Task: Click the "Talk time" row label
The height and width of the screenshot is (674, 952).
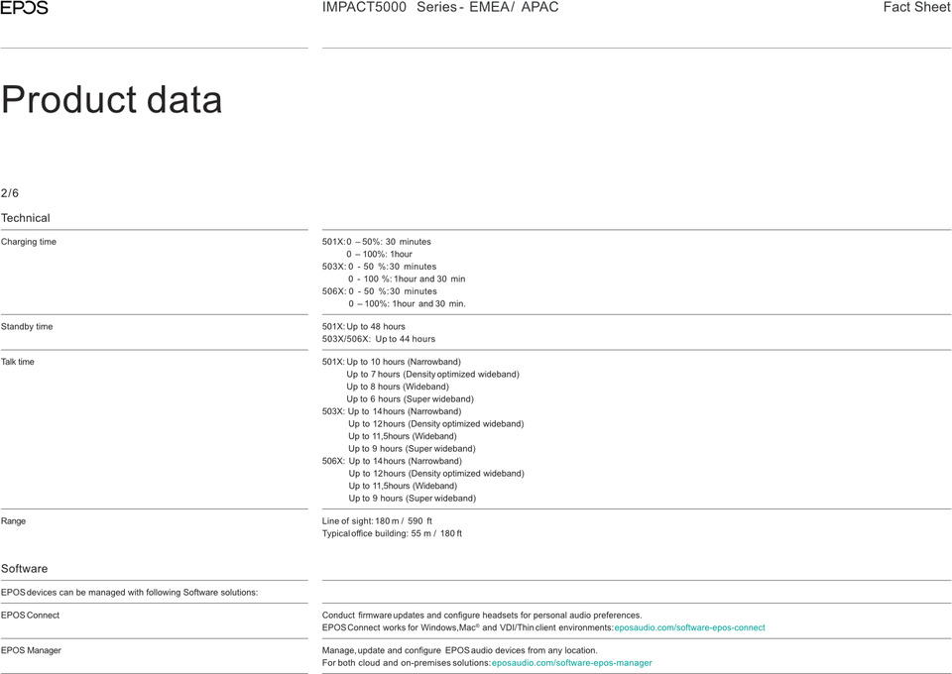Action: click(18, 362)
